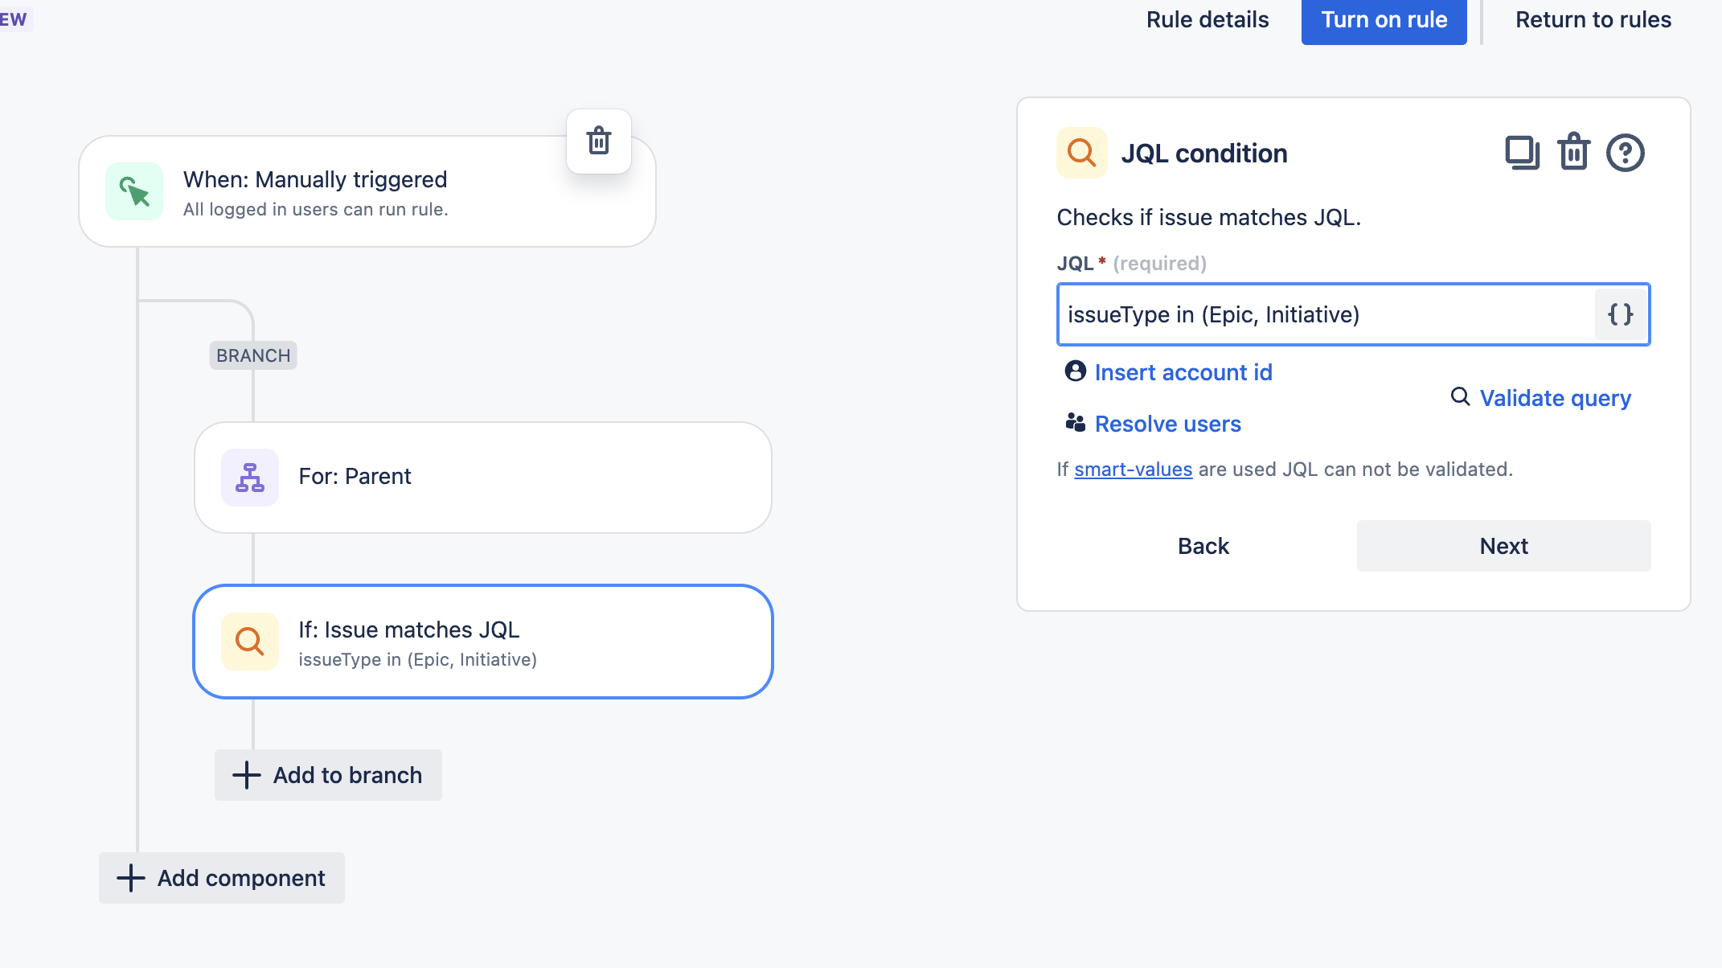Open help via the question mark icon
Screen dimensions: 1722x968
coord(1625,152)
